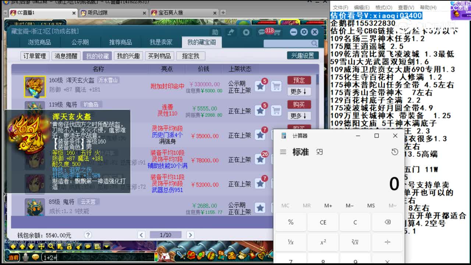The width and height of the screenshot is (471, 265).
Task: Open 订单管理 button
Action: pyautogui.click(x=35, y=56)
